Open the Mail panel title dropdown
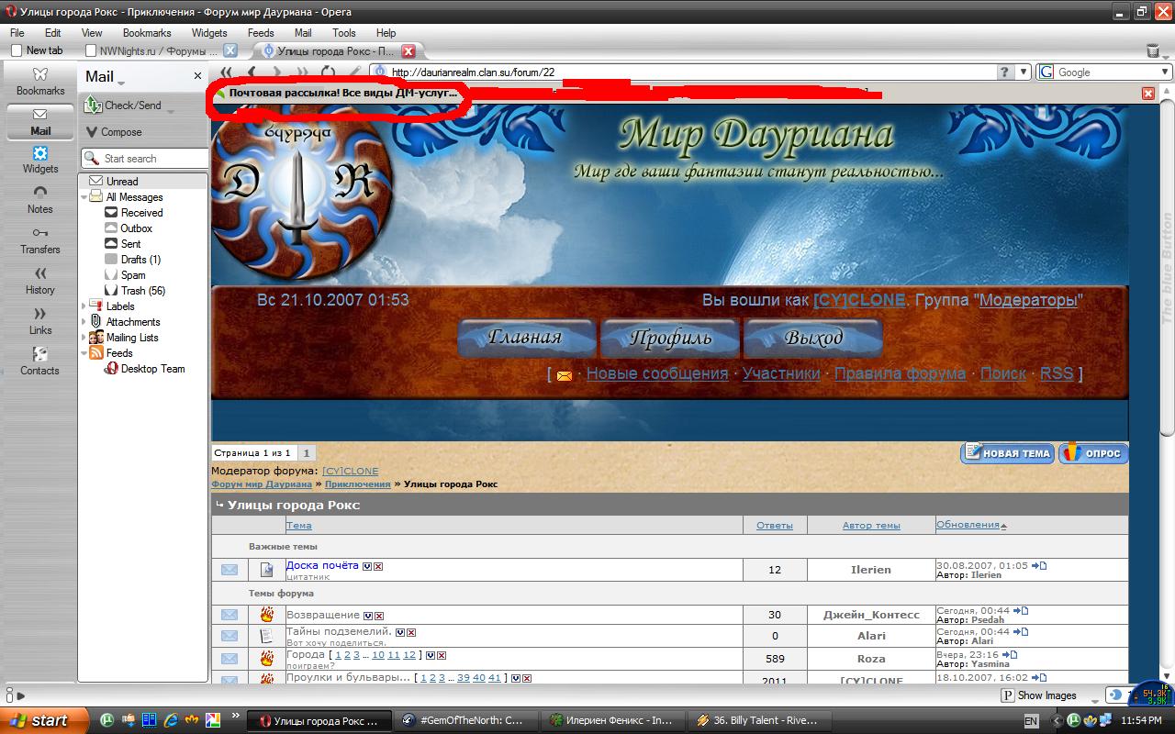The width and height of the screenshot is (1175, 734). pos(121,83)
